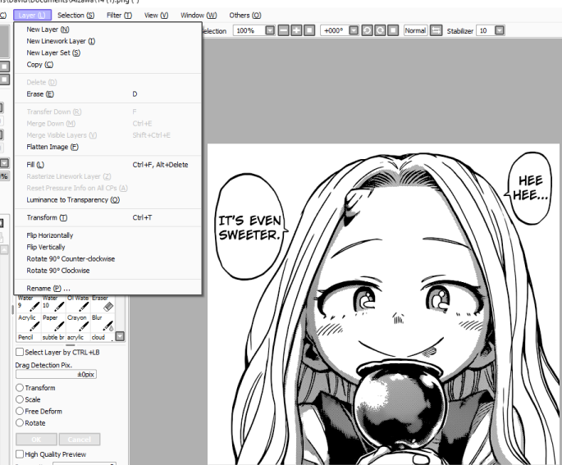
Task: Choose Flip Vertically
Action: click(x=107, y=247)
